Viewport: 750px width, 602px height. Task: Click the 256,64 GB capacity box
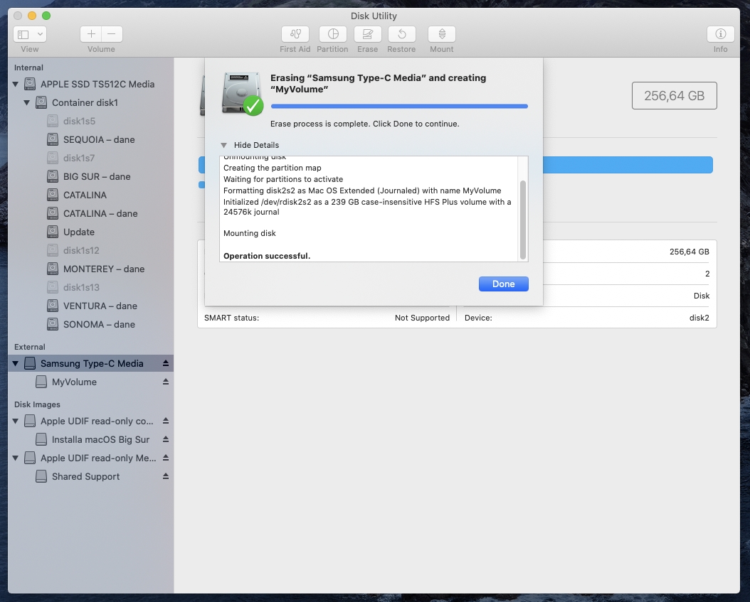[674, 95]
